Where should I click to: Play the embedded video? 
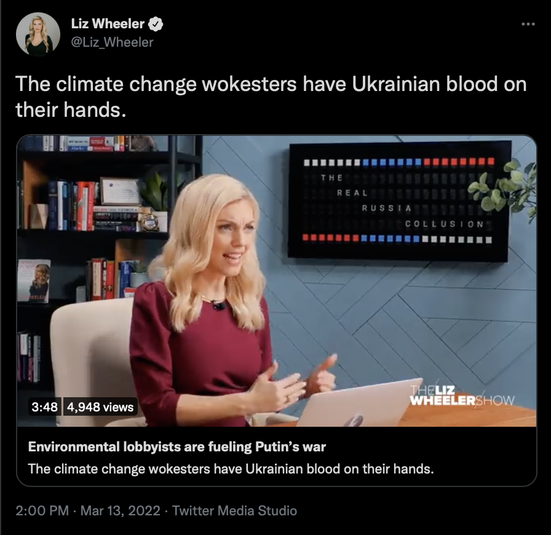[277, 281]
